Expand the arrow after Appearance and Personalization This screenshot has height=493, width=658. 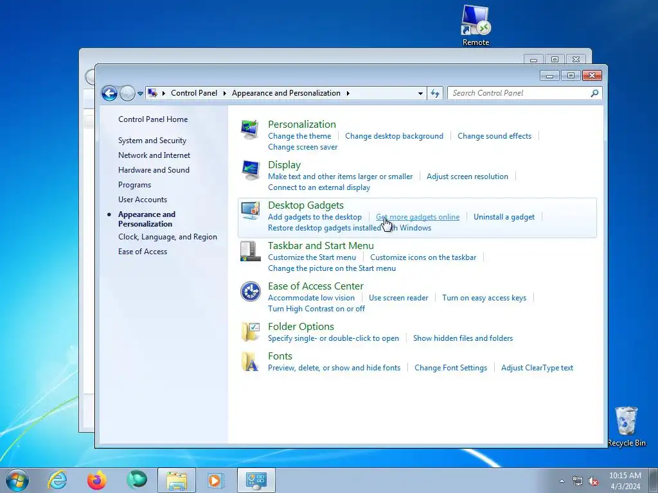click(348, 93)
